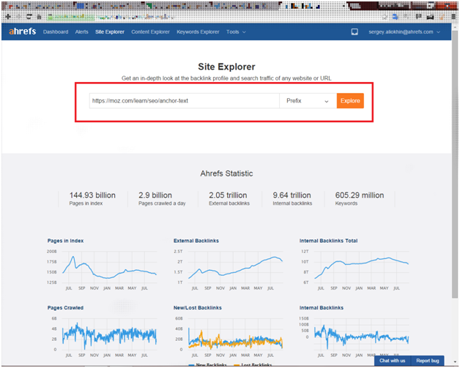The height and width of the screenshot is (368, 460).
Task: Open Content Explorer
Action: (150, 31)
